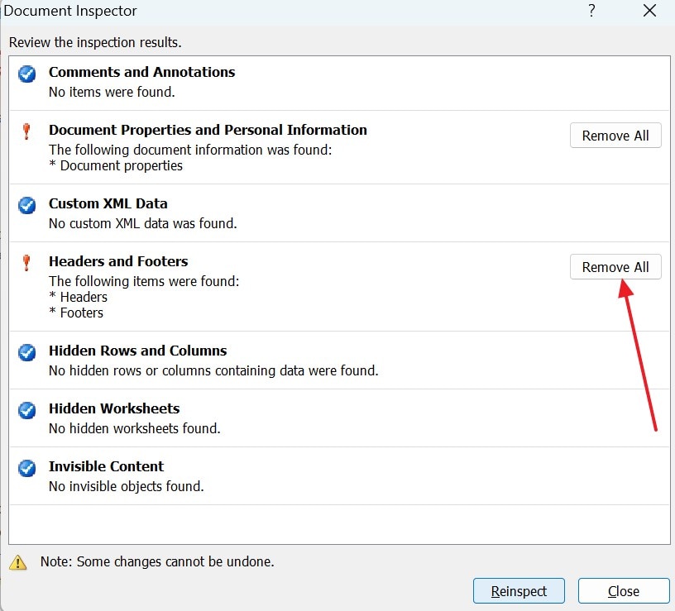Click the blue checkmark beside Comments and Annotations
This screenshot has height=611, width=675.
pos(27,74)
